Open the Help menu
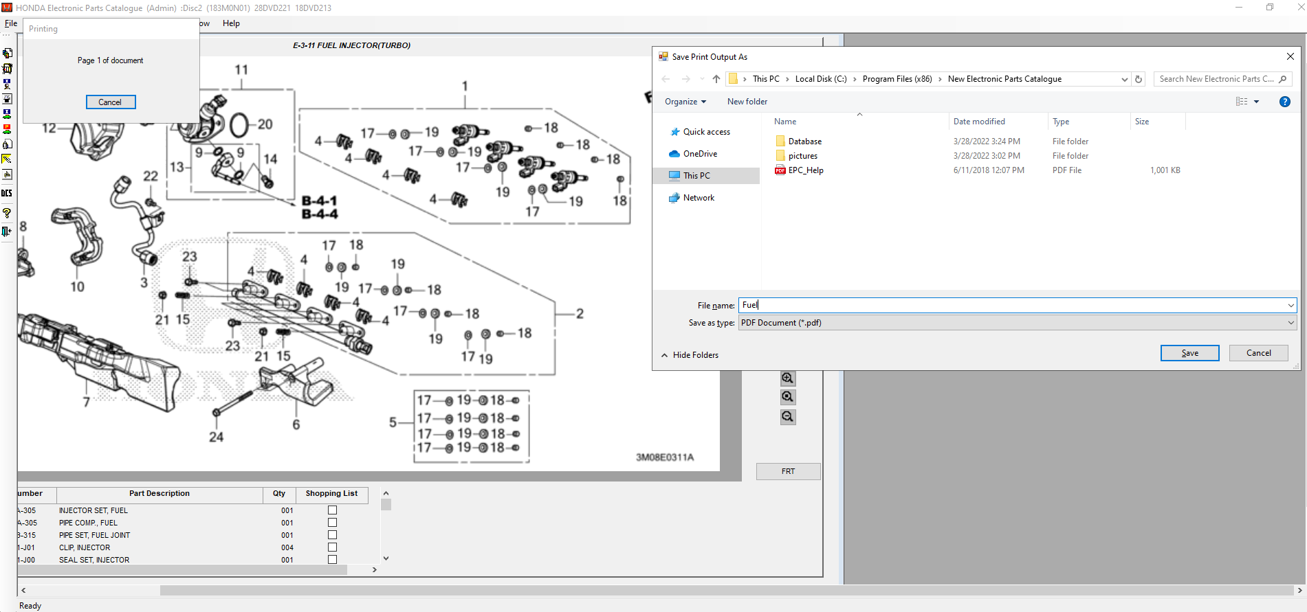Image resolution: width=1307 pixels, height=612 pixels. (x=231, y=23)
